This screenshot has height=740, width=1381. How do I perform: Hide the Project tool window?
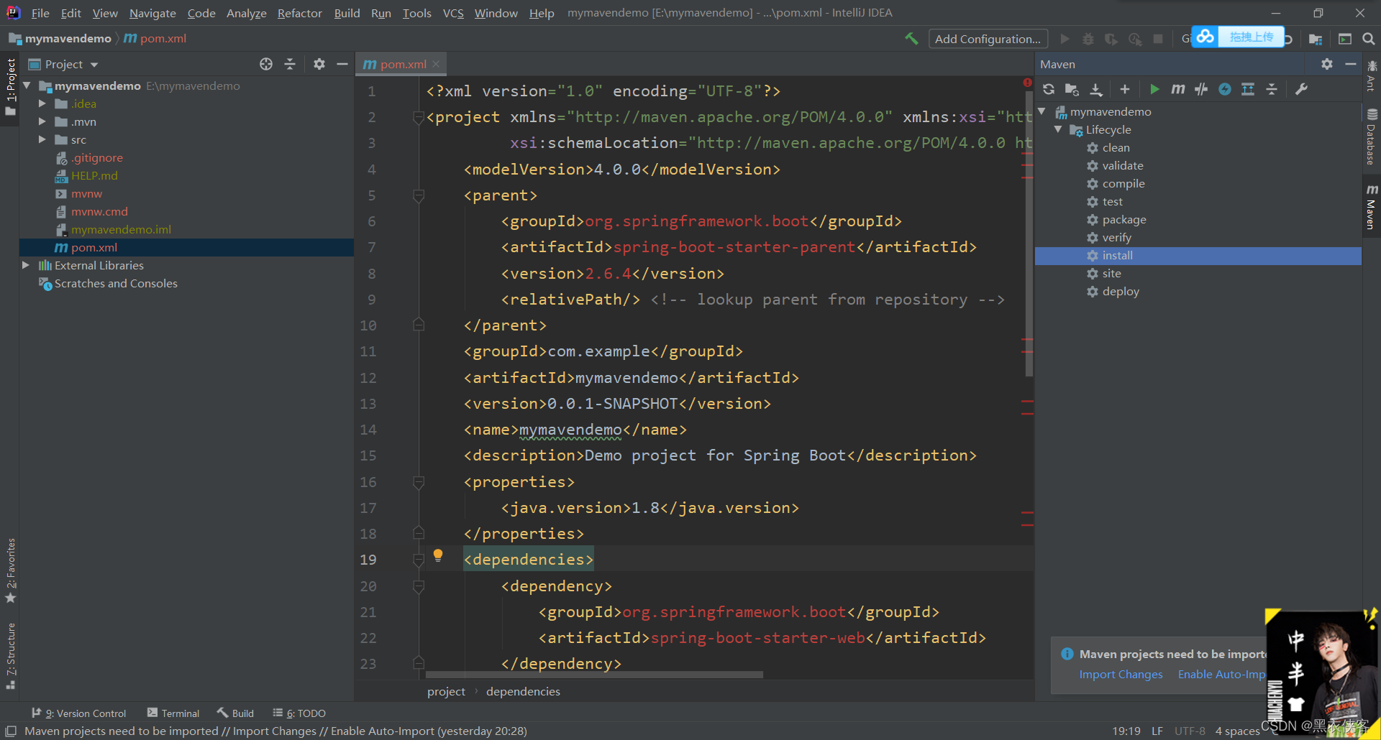pyautogui.click(x=342, y=64)
